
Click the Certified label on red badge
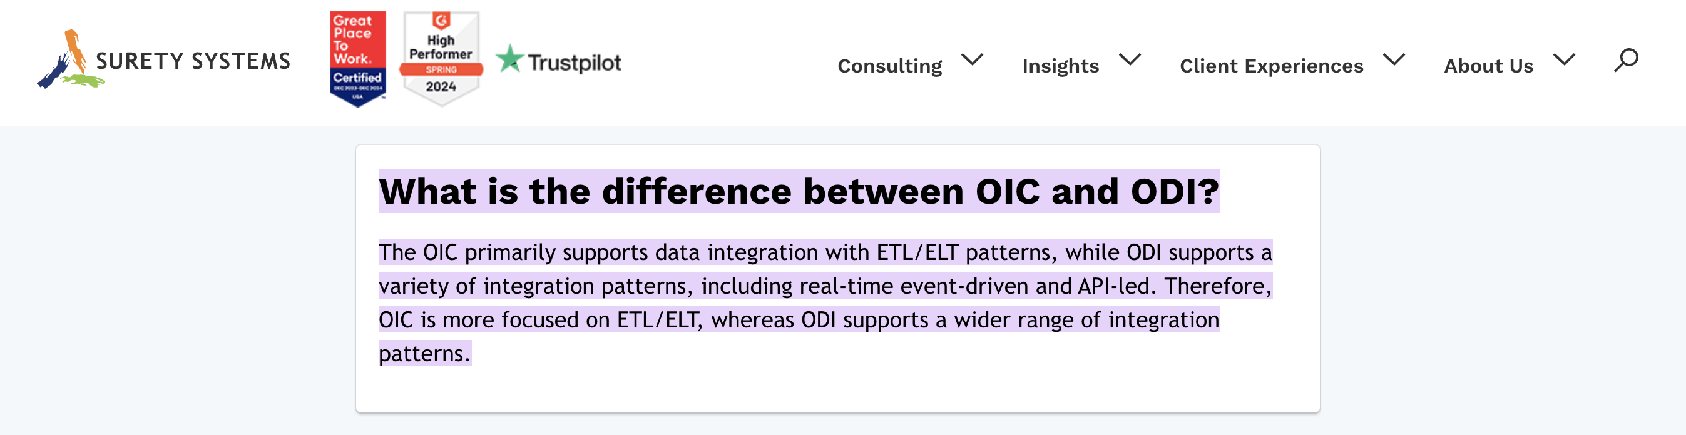(357, 77)
